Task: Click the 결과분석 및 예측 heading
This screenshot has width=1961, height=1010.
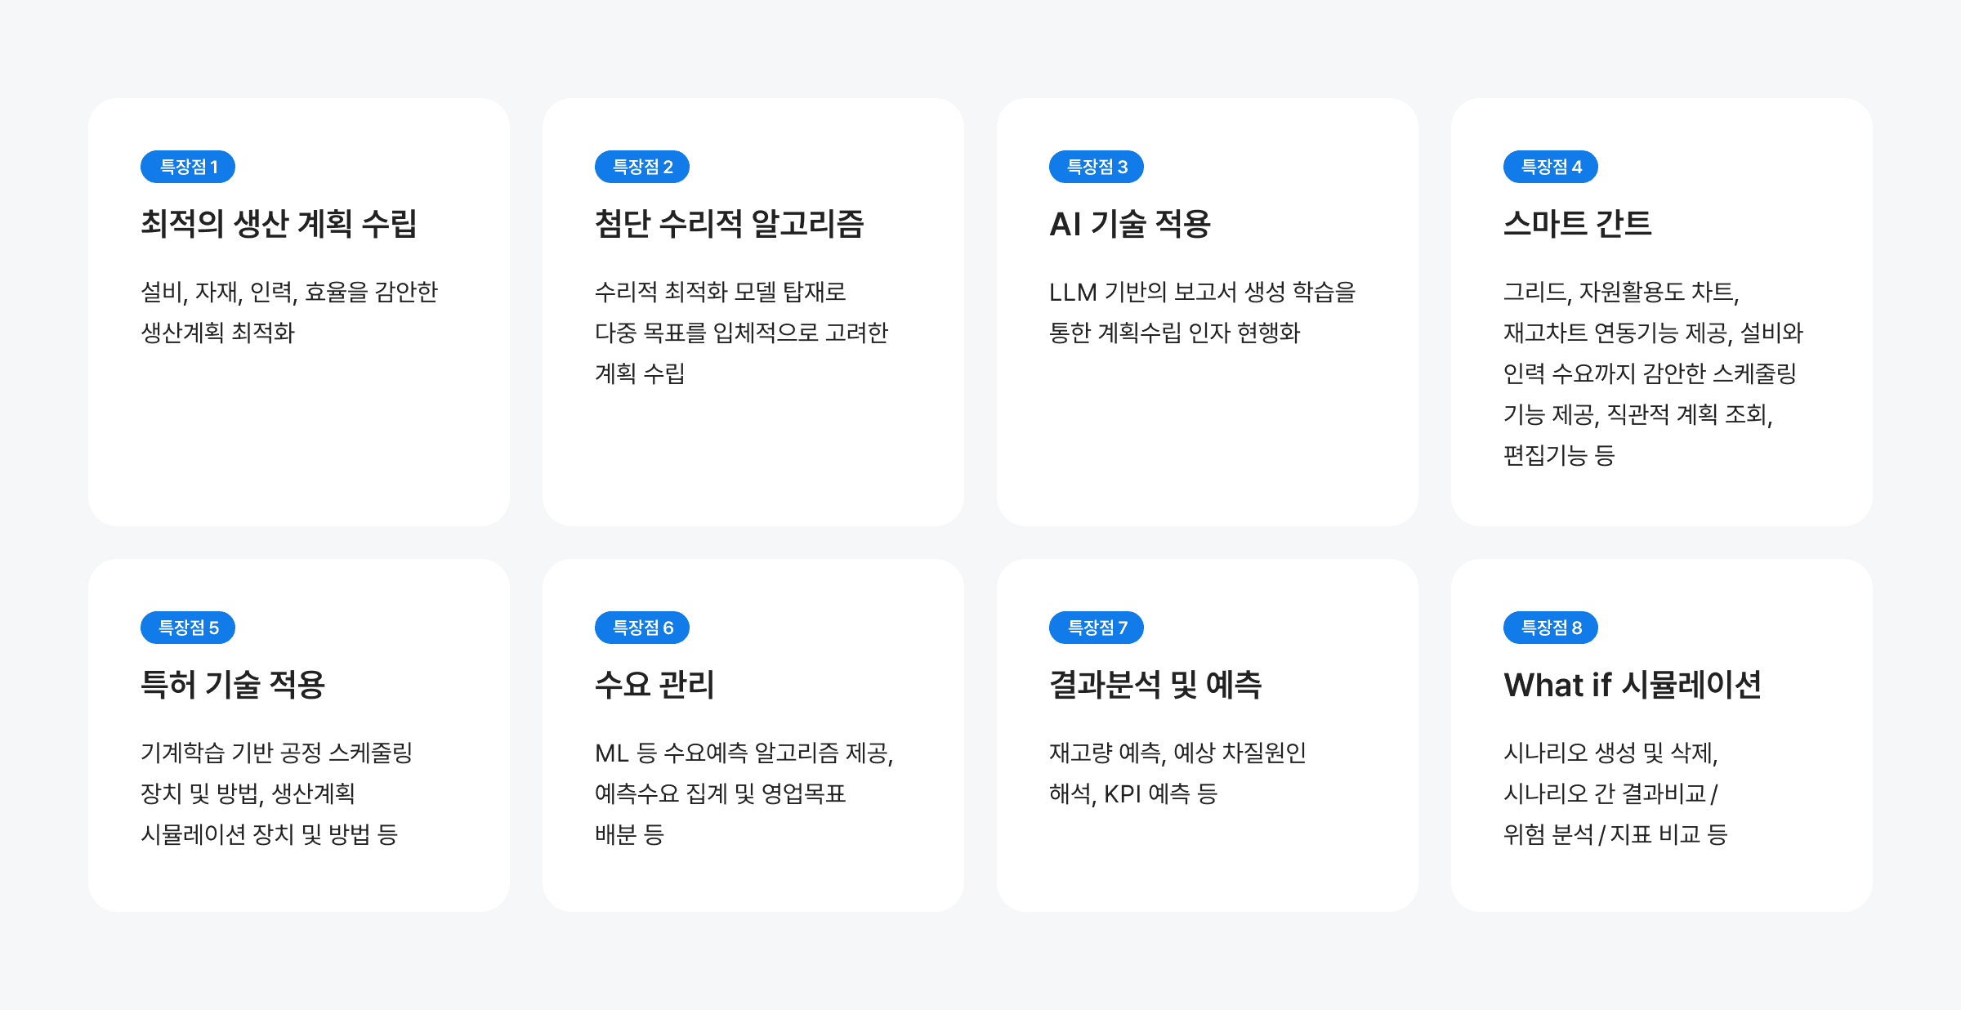Action: click(1155, 685)
